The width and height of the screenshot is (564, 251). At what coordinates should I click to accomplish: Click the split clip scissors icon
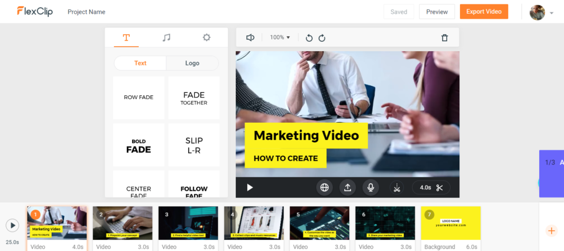pos(396,188)
